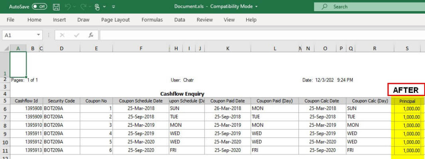Click inside the formula bar input
The width and height of the screenshot is (425, 159).
[262, 35]
